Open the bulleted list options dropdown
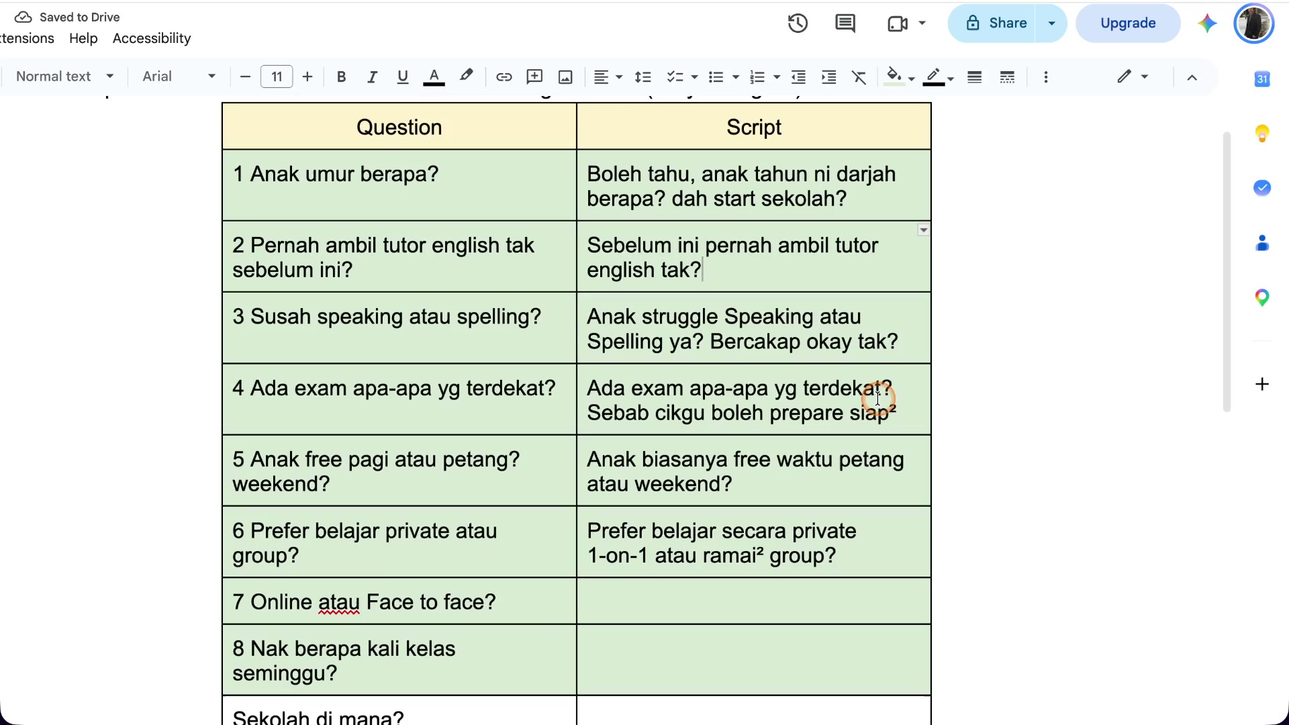Screen dimensions: 1289x725 point(736,78)
